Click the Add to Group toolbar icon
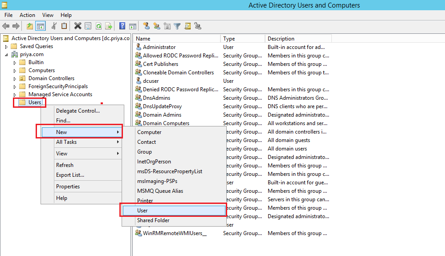 tap(198, 26)
